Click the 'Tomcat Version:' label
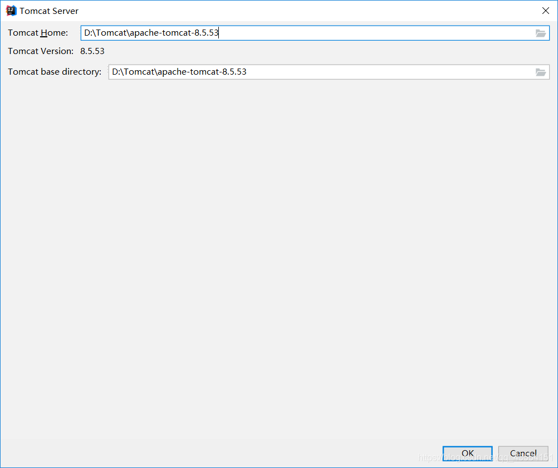This screenshot has width=558, height=468. point(41,51)
